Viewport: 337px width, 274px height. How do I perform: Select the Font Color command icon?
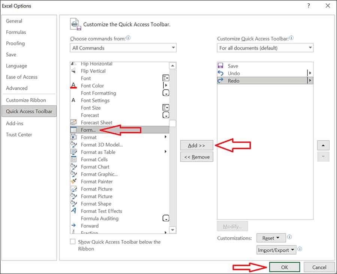tap(74, 86)
